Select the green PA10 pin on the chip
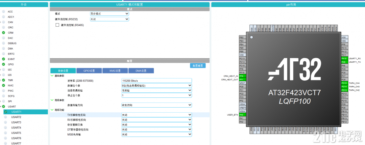This screenshot has height=145, width=365. tap(344, 59)
